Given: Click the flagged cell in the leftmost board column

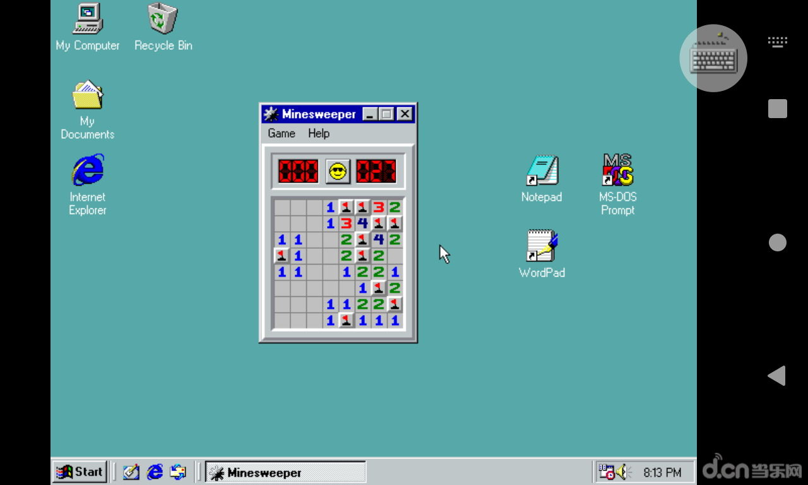Looking at the screenshot, I should coord(282,256).
